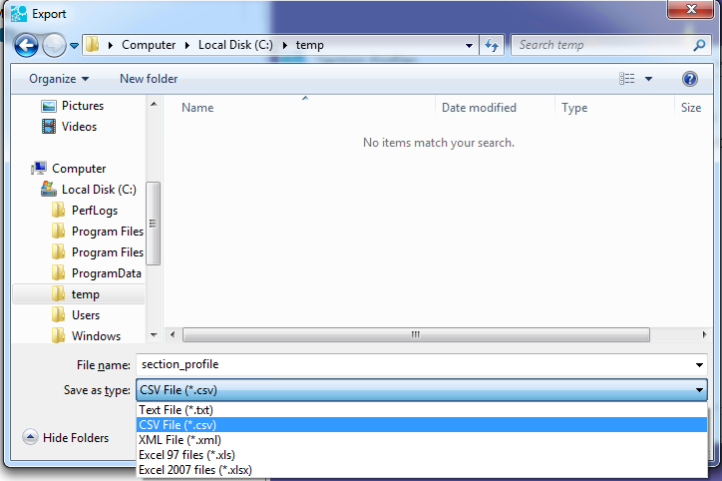Screen dimensions: 722x481
Task: Click the search magnifier icon
Action: (699, 45)
